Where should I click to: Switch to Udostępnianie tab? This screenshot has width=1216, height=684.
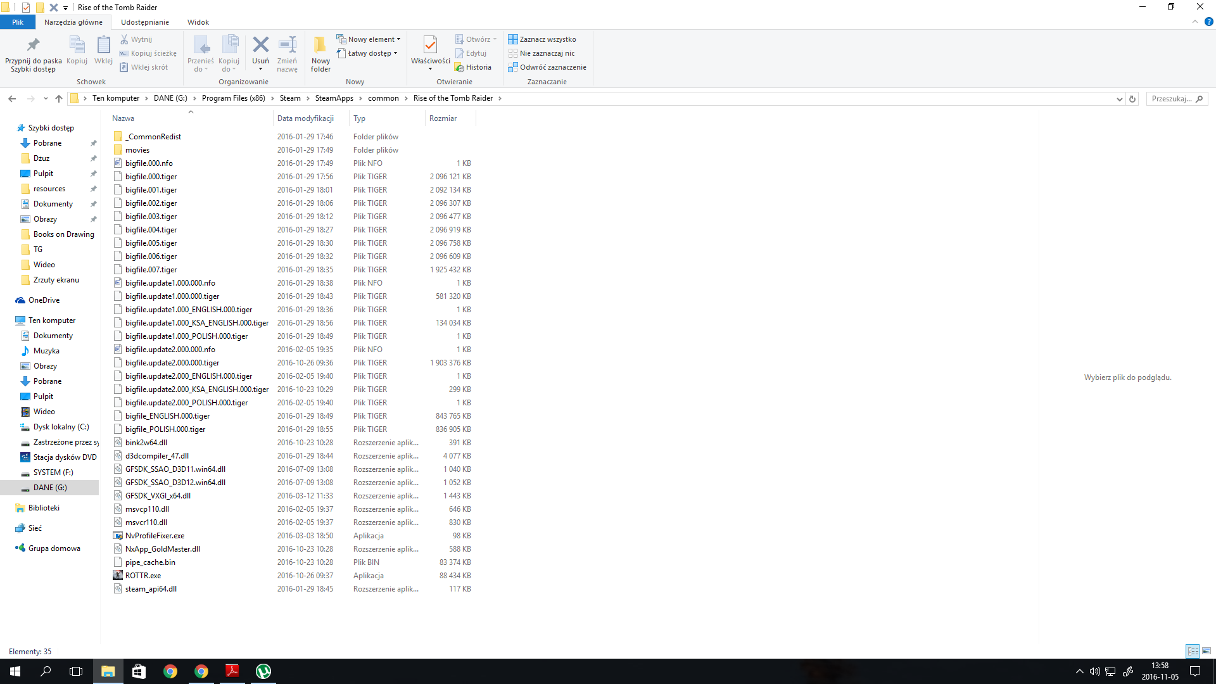145,22
